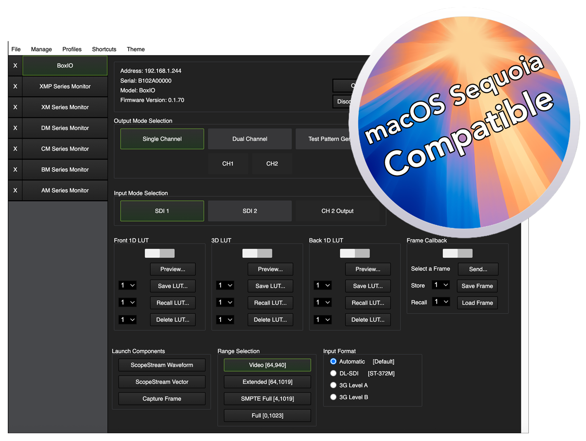The height and width of the screenshot is (441, 586).
Task: Click the X next to AM Series Monitor
Action: (x=15, y=190)
